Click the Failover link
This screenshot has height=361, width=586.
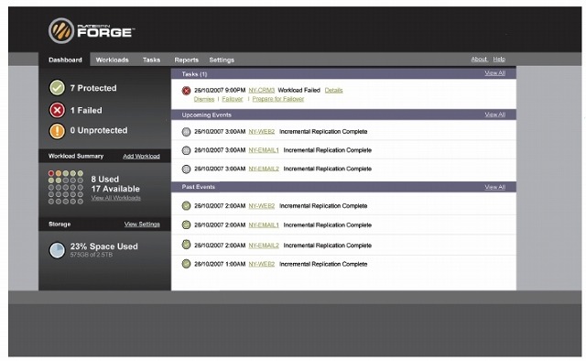coord(233,99)
